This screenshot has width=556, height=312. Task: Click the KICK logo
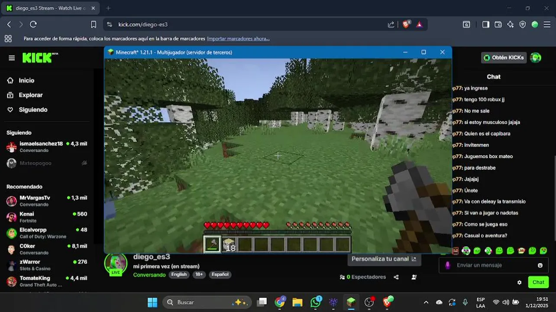[40, 58]
